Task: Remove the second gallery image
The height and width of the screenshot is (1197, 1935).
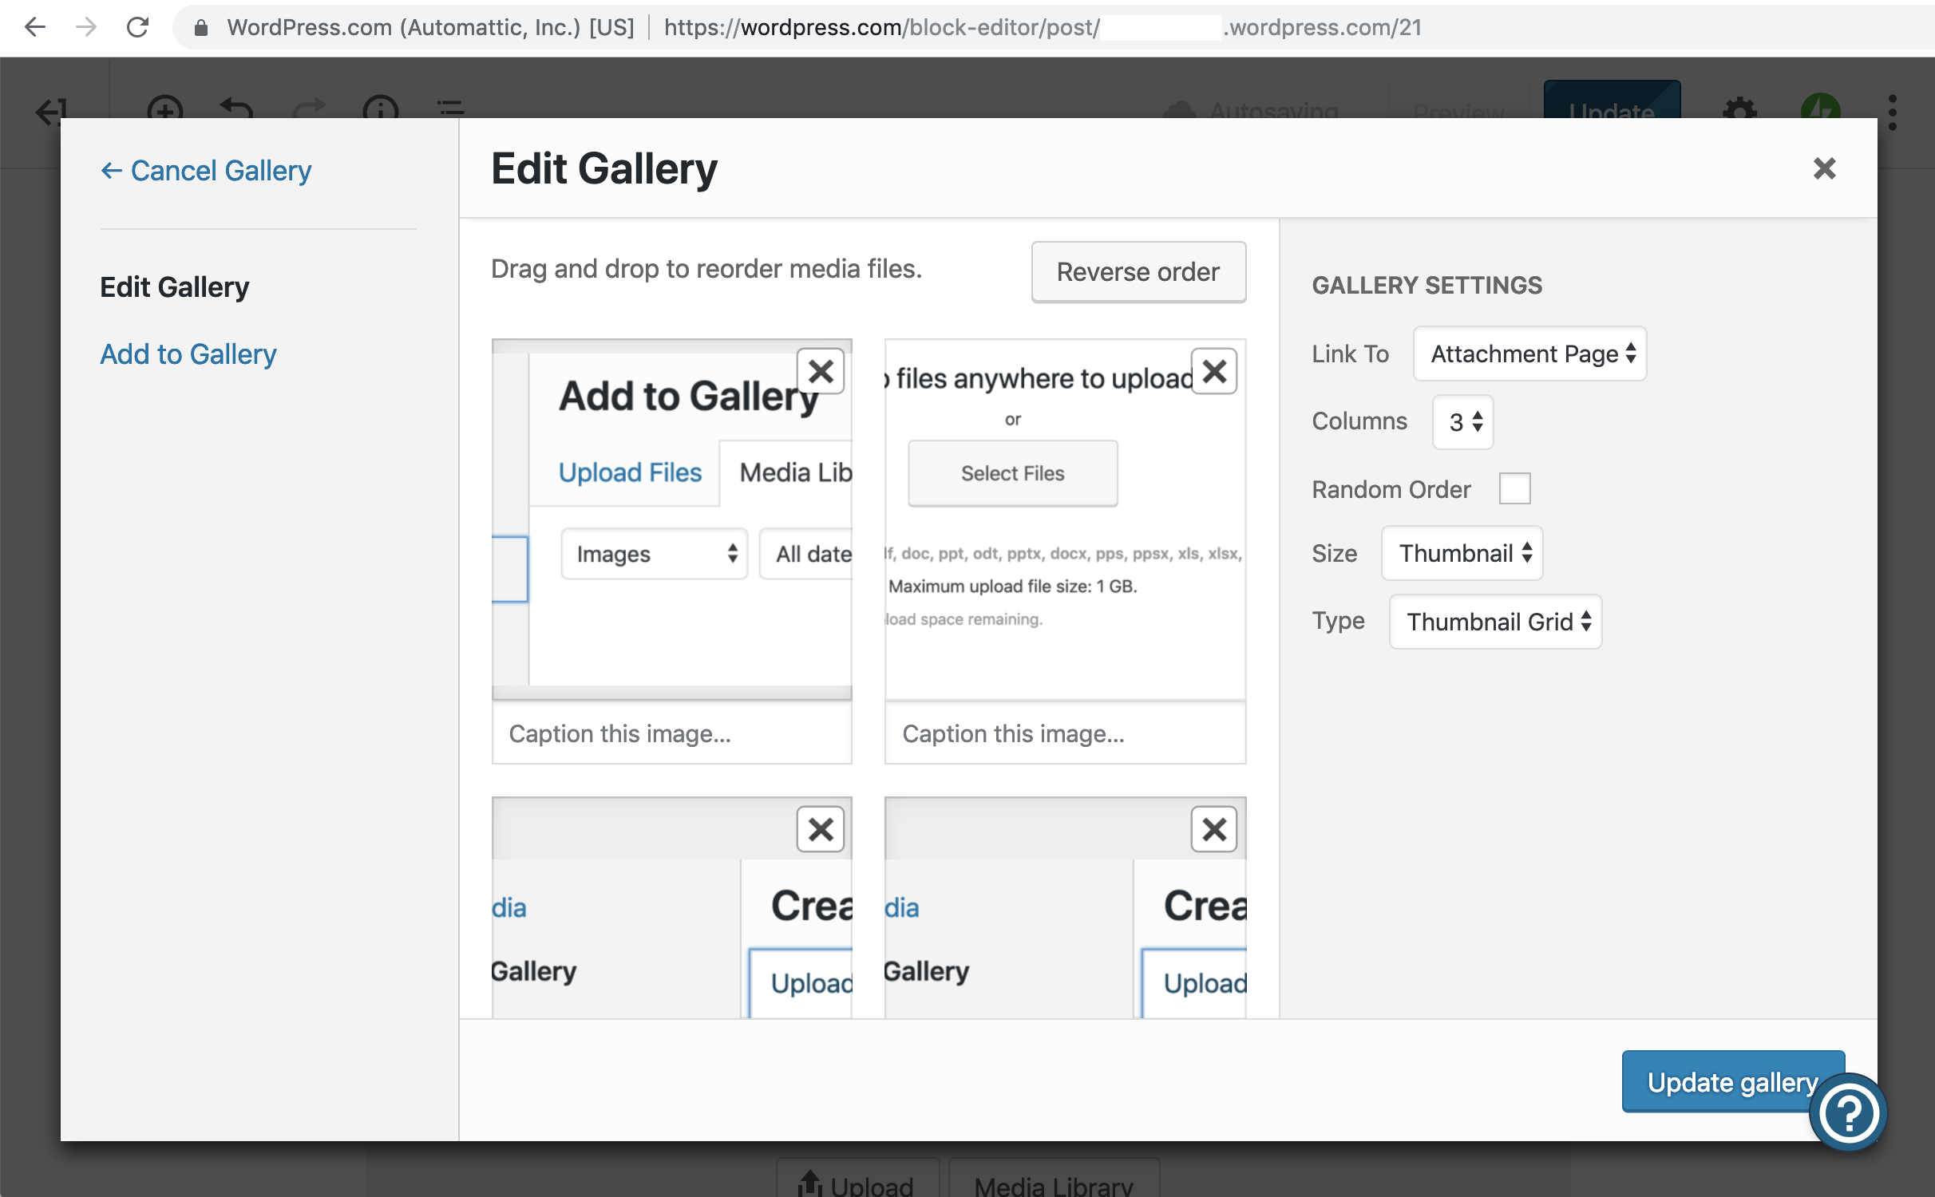Action: tap(1213, 371)
